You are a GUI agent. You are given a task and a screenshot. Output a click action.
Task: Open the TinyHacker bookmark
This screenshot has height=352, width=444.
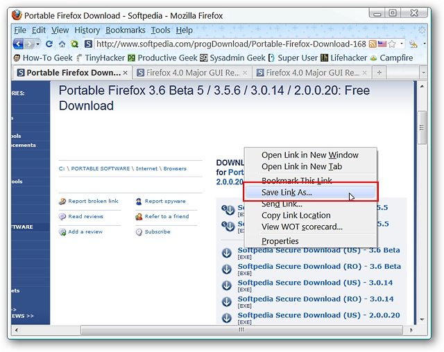[x=101, y=58]
